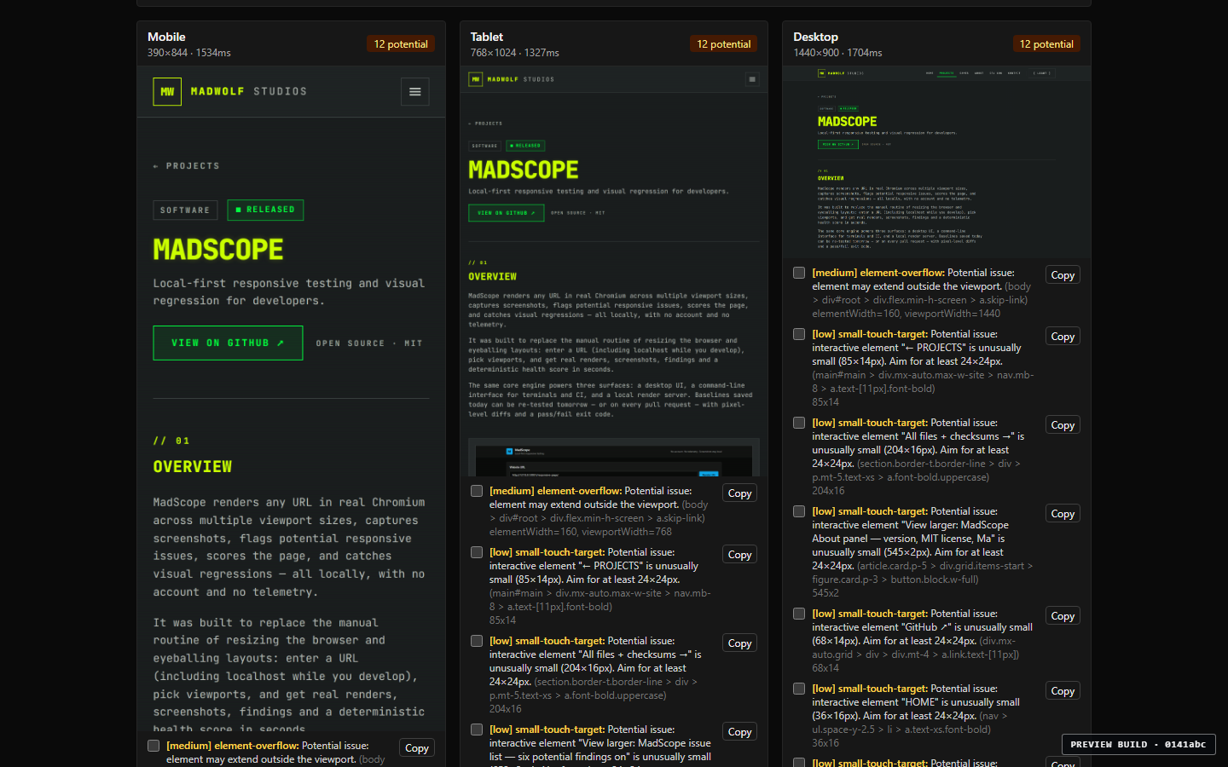This screenshot has height=767, width=1228.
Task: Copy Desktop "All files + checksums" issue
Action: (1063, 425)
